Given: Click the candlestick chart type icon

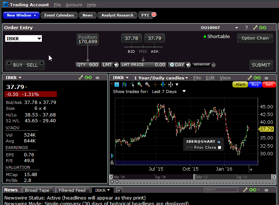Looking at the screenshot, I should coord(124,85).
